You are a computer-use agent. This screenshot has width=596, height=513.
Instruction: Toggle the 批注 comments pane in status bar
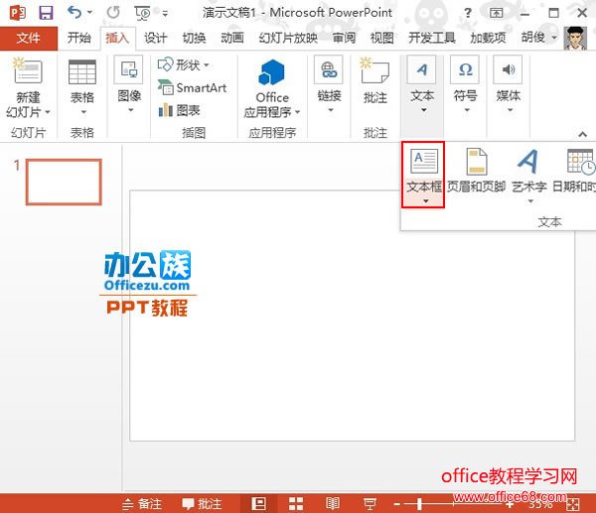pyautogui.click(x=202, y=504)
